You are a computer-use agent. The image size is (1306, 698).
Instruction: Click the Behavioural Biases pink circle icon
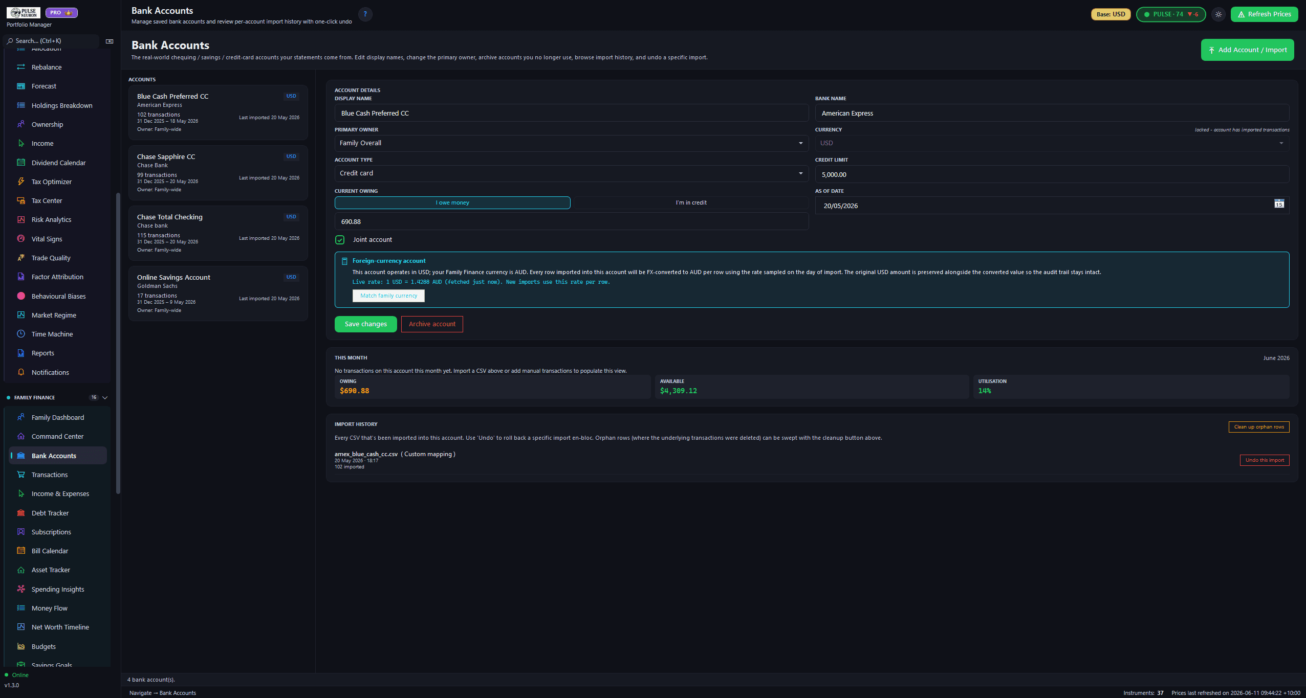(21, 296)
